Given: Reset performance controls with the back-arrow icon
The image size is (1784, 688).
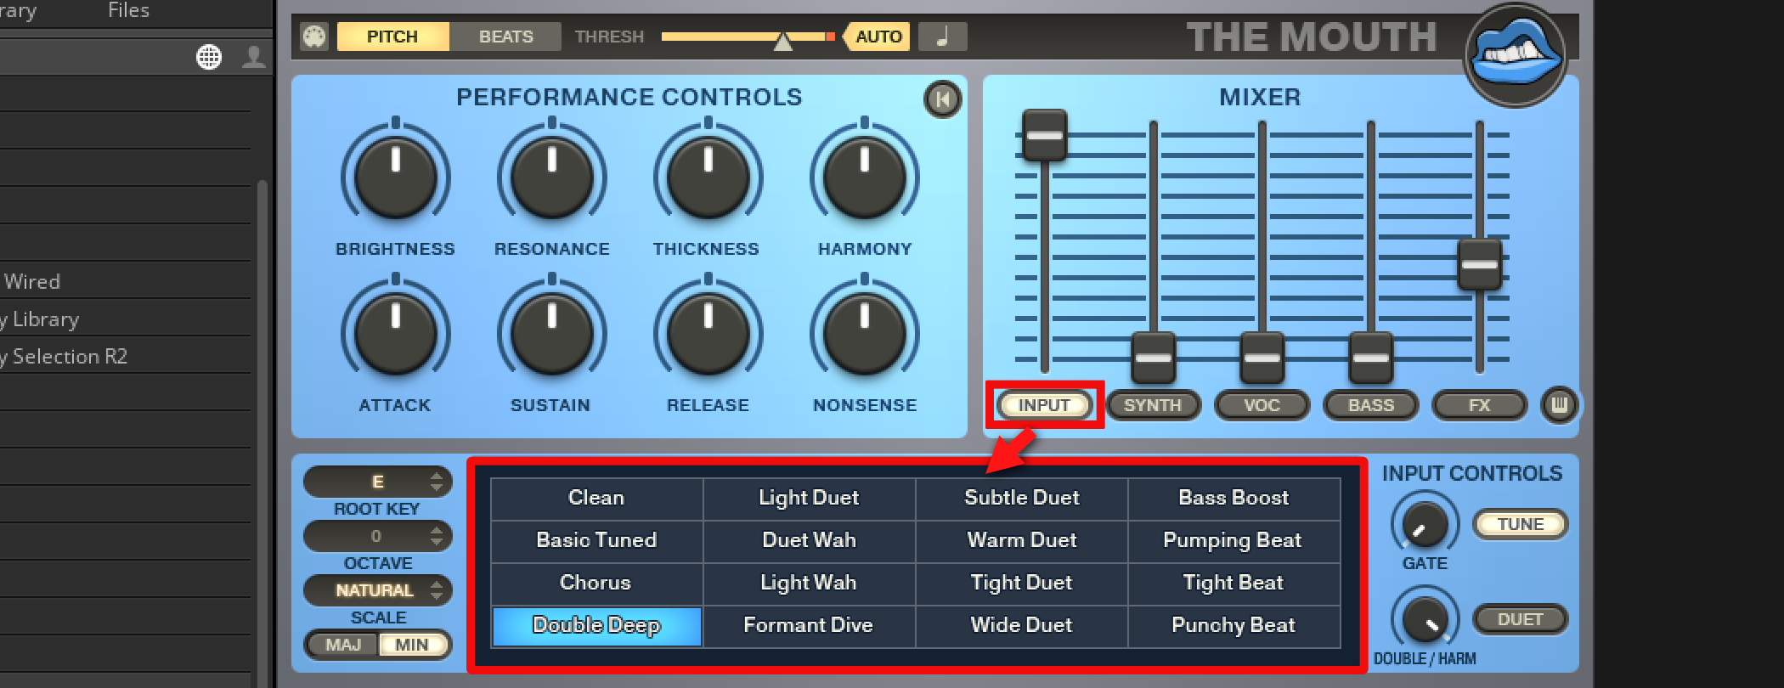Looking at the screenshot, I should pos(942,99).
